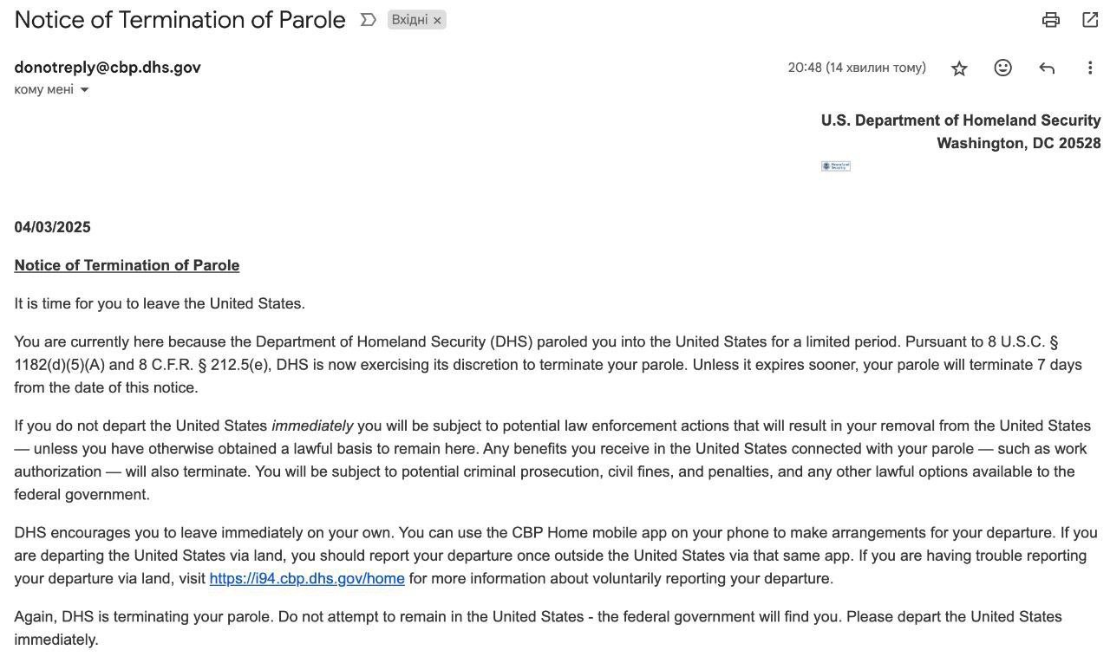Open the three-dot more options menu
1110x663 pixels.
click(x=1090, y=68)
